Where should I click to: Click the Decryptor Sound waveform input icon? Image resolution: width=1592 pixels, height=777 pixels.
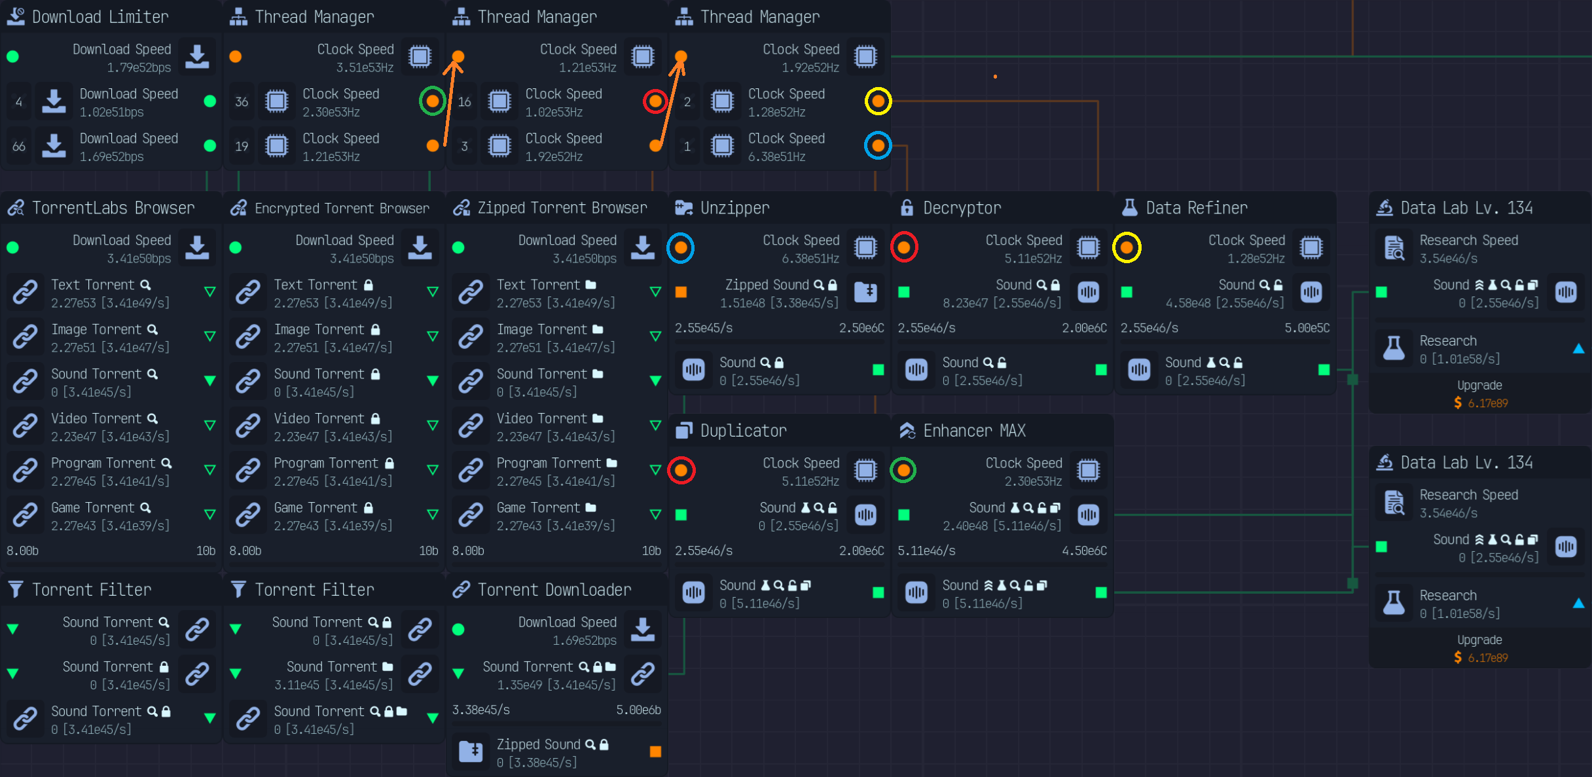(x=1088, y=293)
